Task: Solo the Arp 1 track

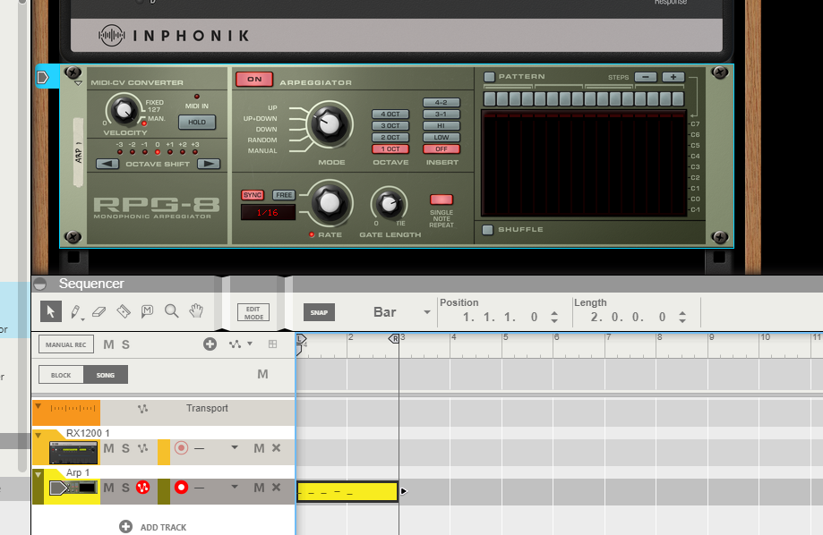Action: 125,488
